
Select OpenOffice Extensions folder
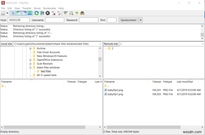click(50, 60)
